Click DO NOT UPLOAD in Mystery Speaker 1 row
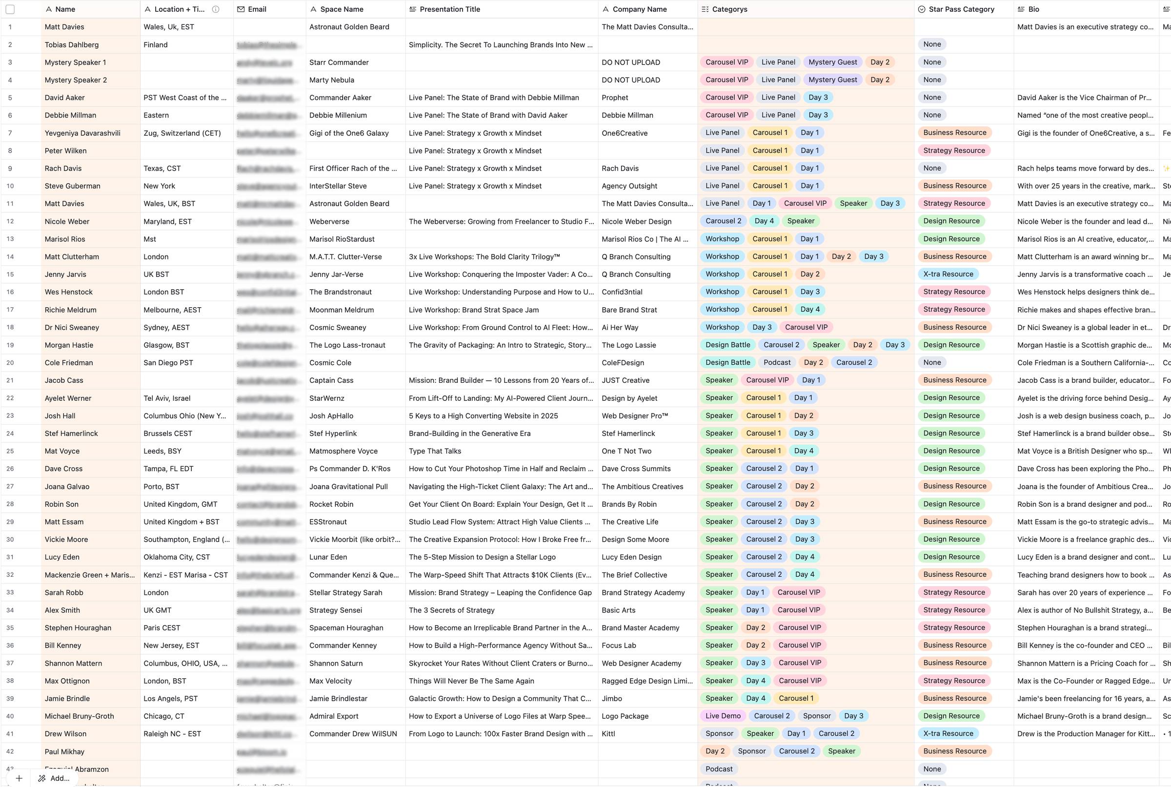This screenshot has width=1171, height=787. [x=631, y=62]
